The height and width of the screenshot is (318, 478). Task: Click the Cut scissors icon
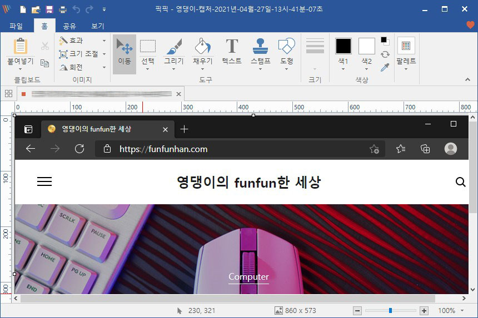pyautogui.click(x=45, y=46)
